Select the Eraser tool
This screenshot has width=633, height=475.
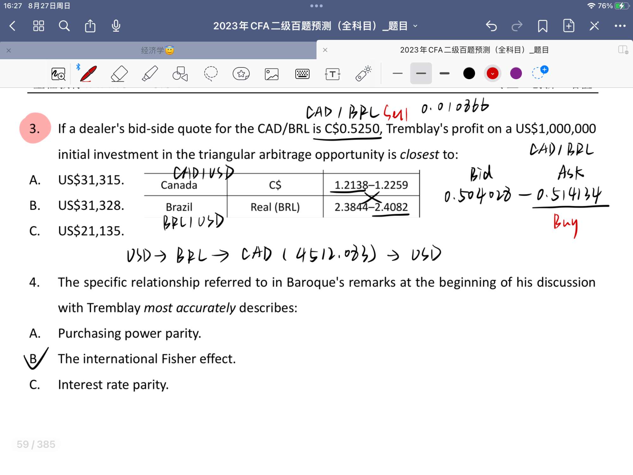click(119, 74)
